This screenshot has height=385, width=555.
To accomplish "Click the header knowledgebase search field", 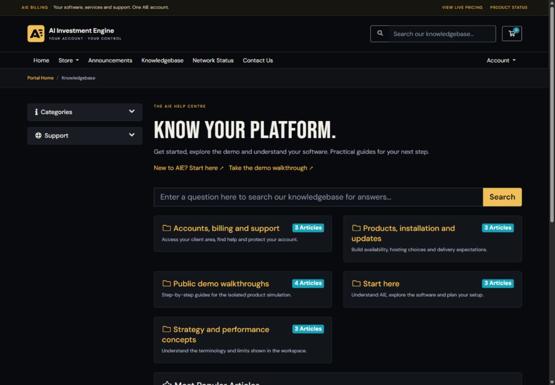I will [442, 34].
